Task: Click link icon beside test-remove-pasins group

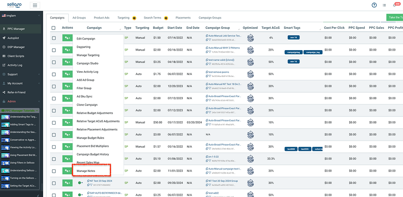Action: [x=207, y=72]
